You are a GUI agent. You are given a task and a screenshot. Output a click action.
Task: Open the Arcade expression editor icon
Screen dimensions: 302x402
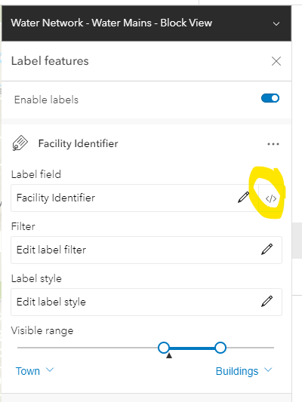[271, 198]
